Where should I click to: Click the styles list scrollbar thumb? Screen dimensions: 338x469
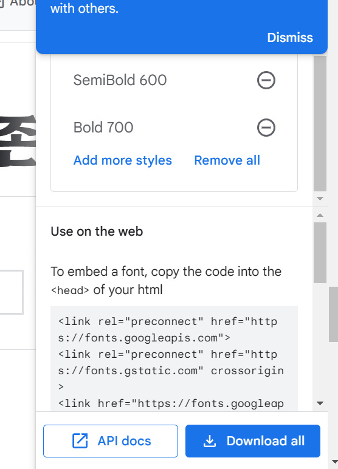pyautogui.click(x=320, y=123)
